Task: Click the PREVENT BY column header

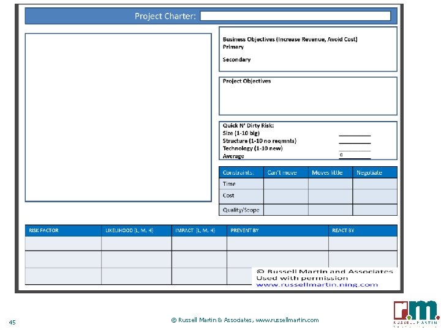Action: coord(277,230)
